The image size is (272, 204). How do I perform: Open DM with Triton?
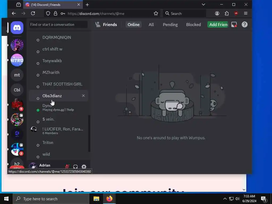pyautogui.click(x=58, y=143)
